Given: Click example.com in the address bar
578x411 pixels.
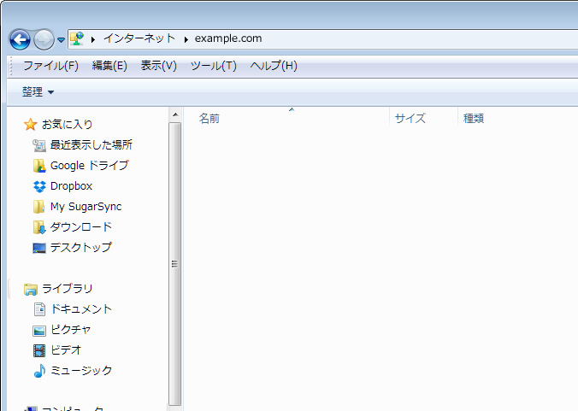Looking at the screenshot, I should [228, 38].
